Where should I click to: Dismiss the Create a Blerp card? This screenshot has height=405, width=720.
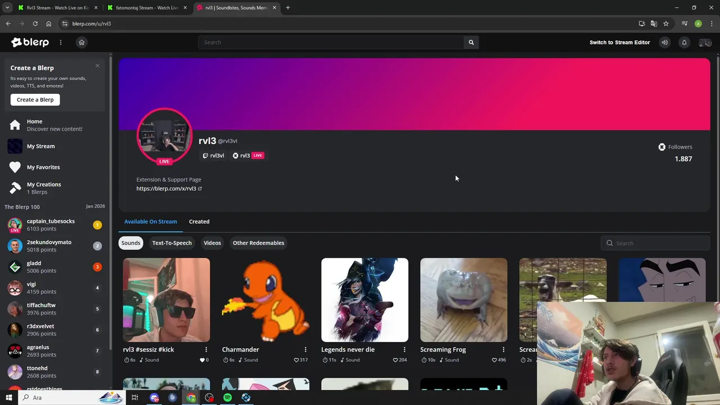coord(97,66)
